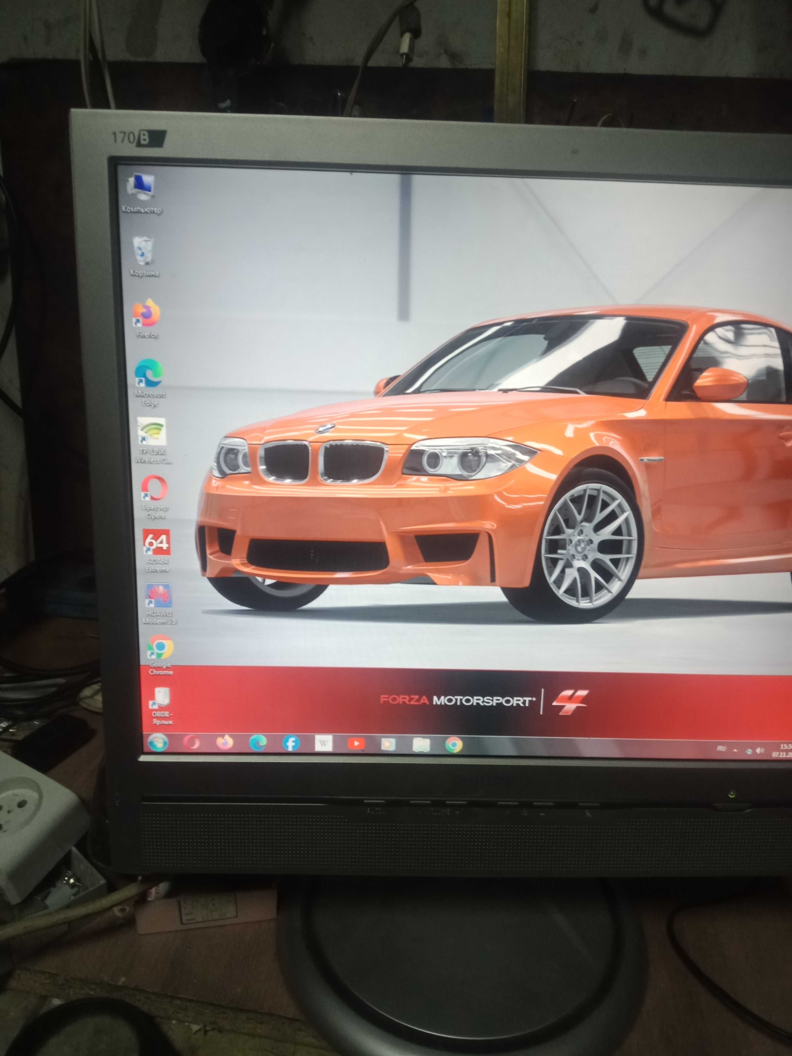Open Facebook from the taskbar

tap(291, 743)
